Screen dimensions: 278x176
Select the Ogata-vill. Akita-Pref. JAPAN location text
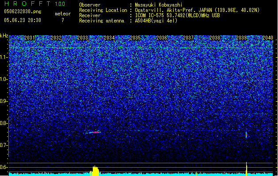[197, 10]
